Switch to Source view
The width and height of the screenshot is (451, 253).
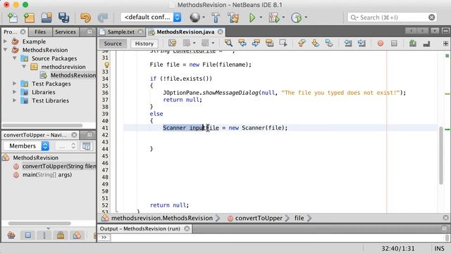coord(113,44)
